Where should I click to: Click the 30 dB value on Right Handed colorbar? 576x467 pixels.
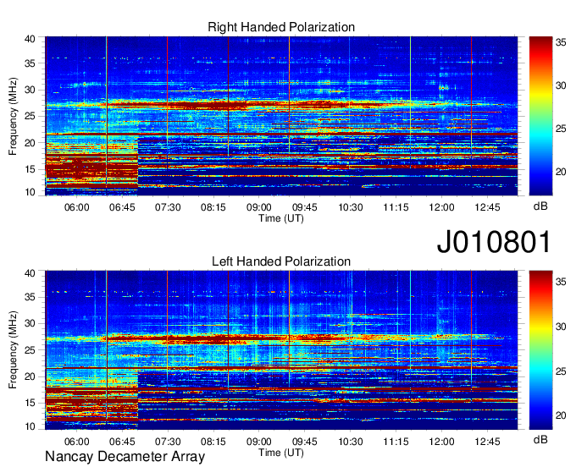(561, 85)
